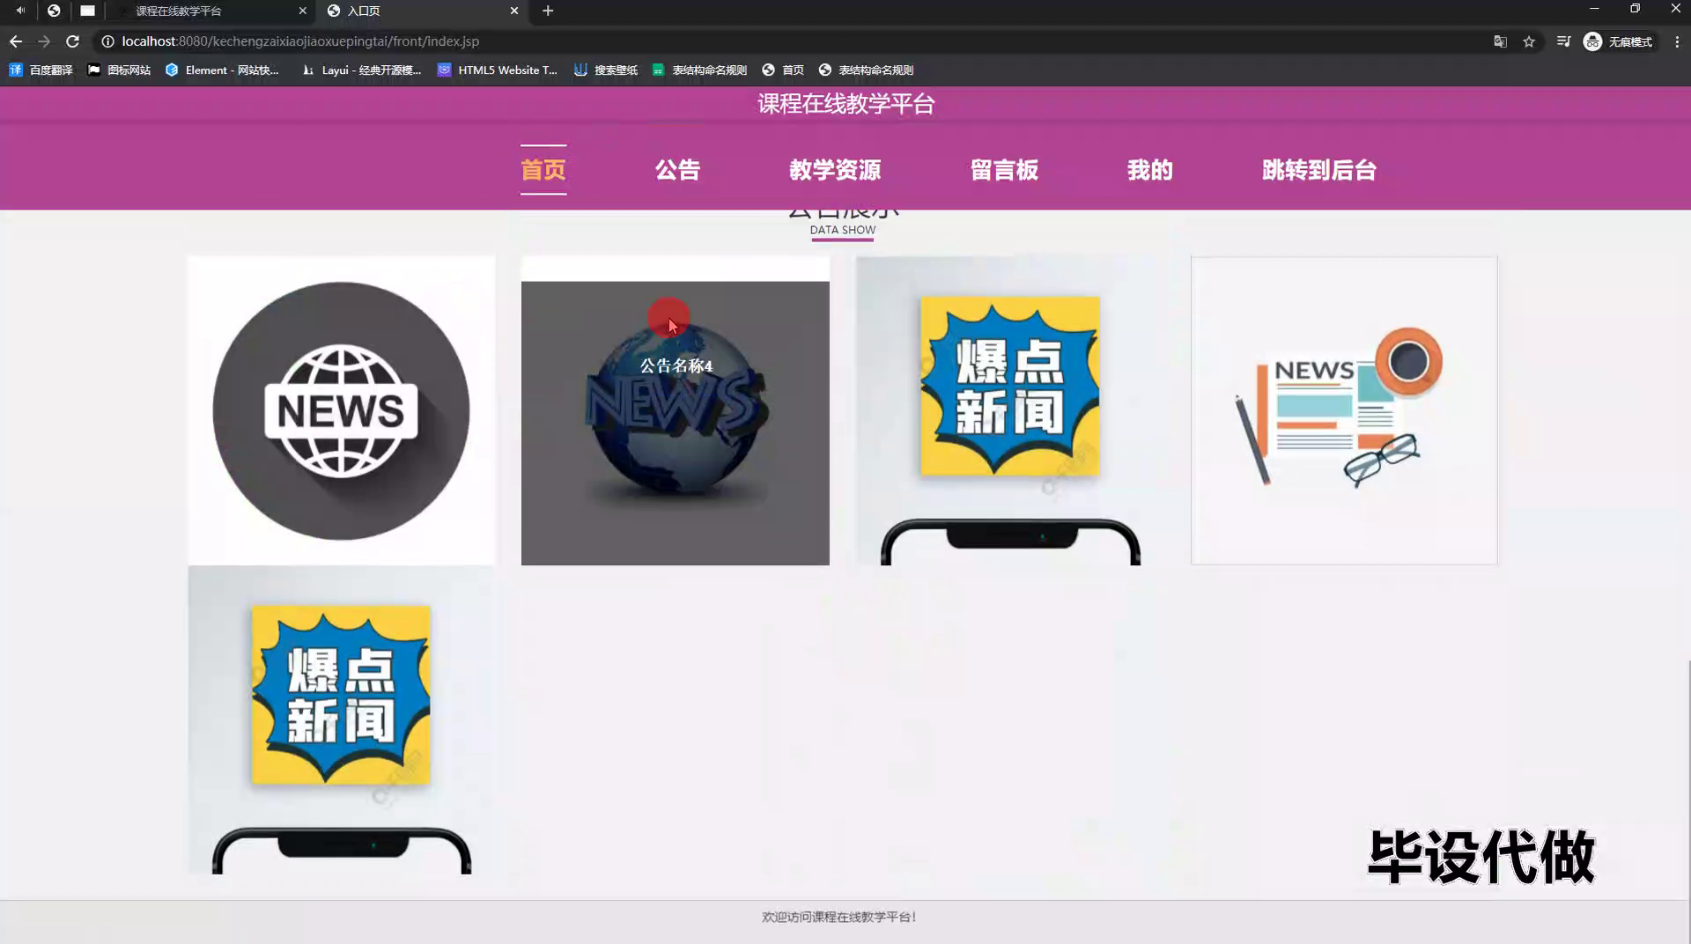
Task: Bookmark this page with the star icon
Action: (x=1529, y=41)
